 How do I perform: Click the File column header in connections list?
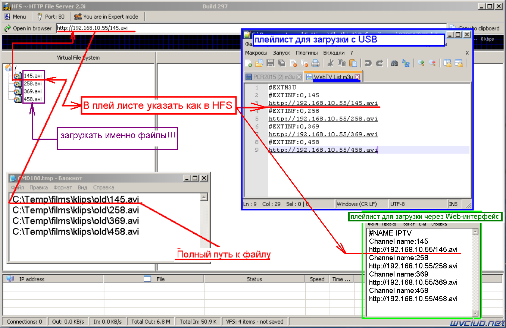click(x=154, y=279)
